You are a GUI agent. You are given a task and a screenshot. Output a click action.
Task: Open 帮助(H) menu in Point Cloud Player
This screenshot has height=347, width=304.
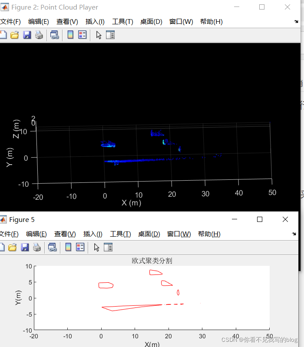211,22
